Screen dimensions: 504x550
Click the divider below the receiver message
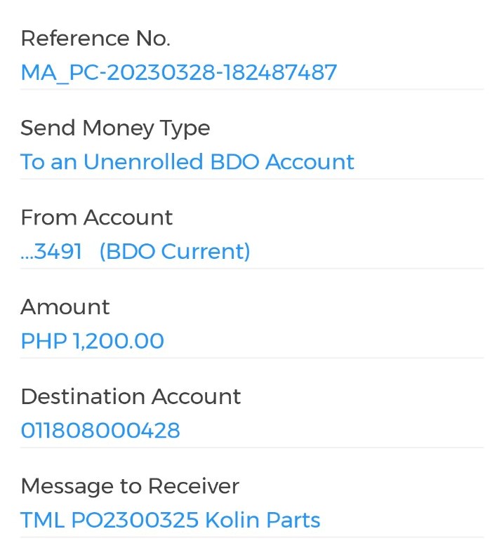click(252, 537)
